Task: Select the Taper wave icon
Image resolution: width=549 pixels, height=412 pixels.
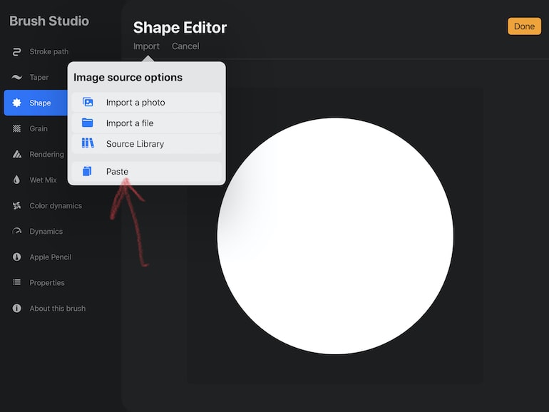Action: click(16, 78)
